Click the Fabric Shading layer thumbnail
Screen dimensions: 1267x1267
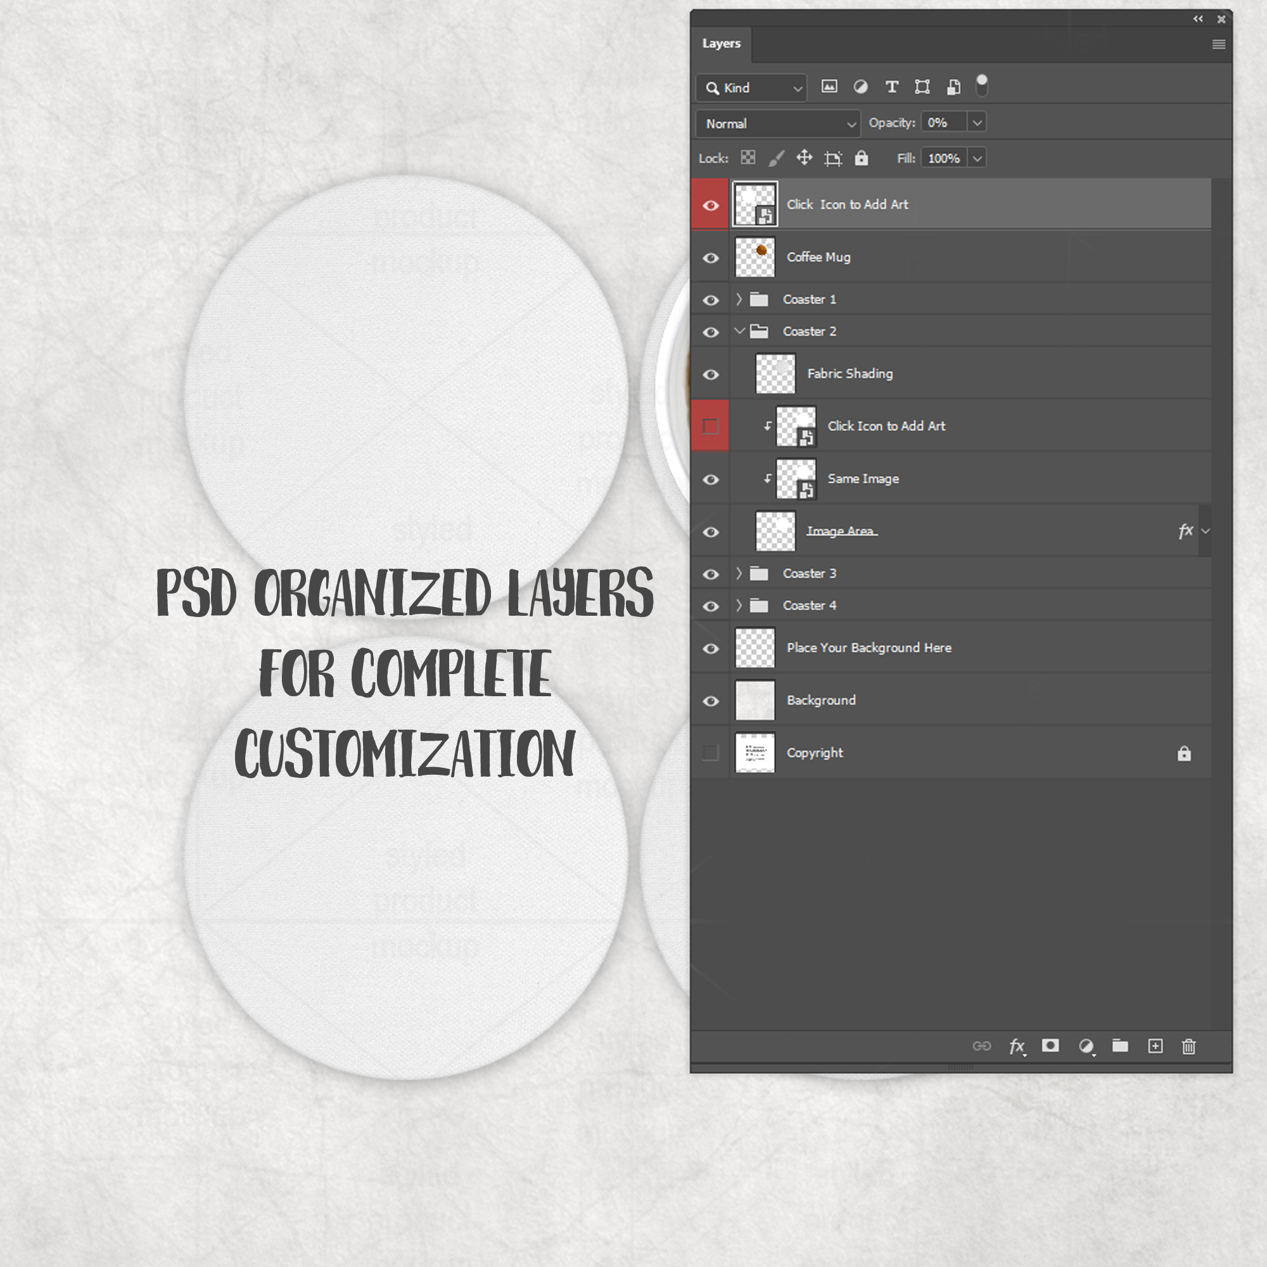click(775, 374)
